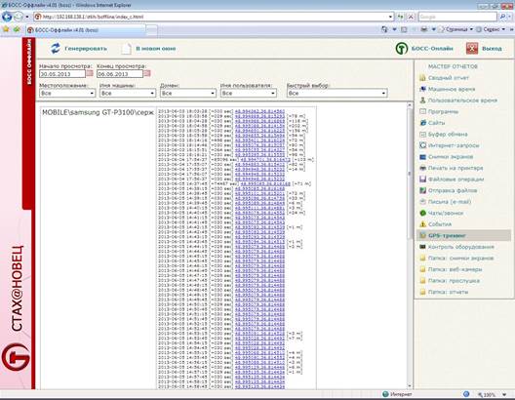Open report via В новом окне icon
515x400 pixels.
click(x=126, y=49)
